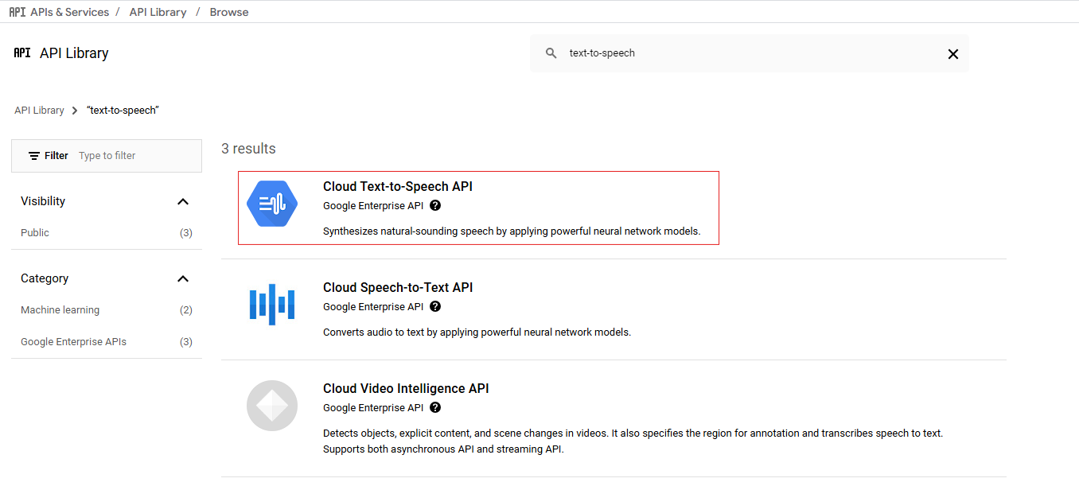Click the Converts audio to text description
This screenshot has height=486, width=1079.
pos(477,332)
